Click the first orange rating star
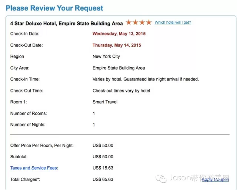 [129, 23]
